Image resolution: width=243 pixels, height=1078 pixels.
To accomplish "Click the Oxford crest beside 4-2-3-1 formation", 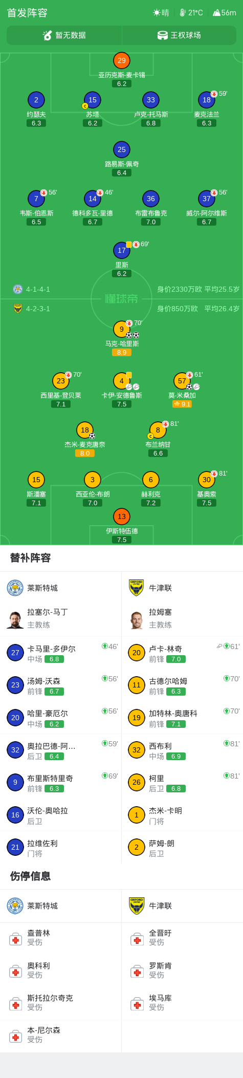I will pos(18,309).
